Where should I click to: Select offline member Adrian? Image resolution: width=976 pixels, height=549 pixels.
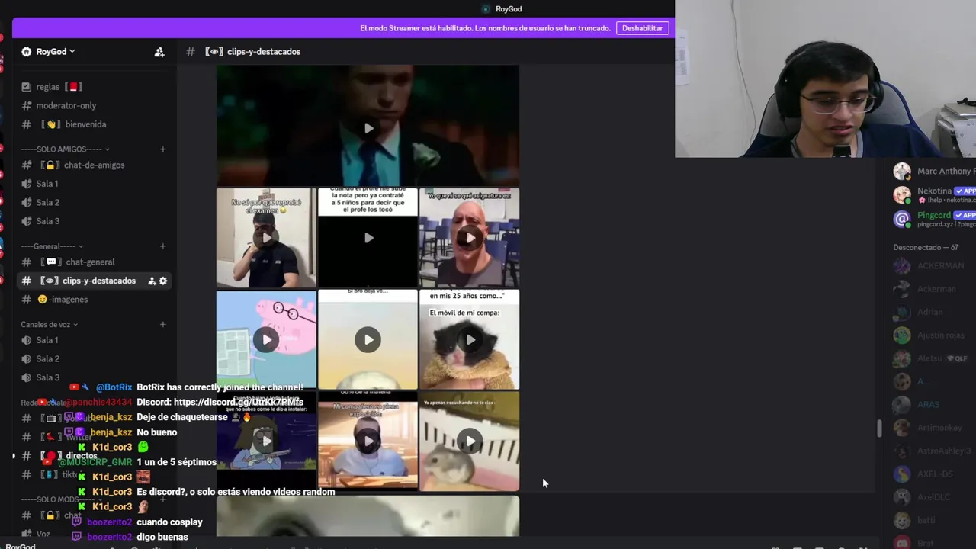pyautogui.click(x=934, y=313)
